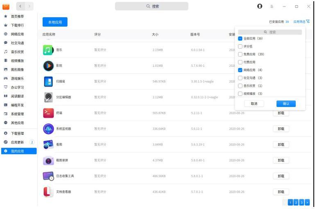Uninstall 截图录屏 with its 卸载 button
Image resolution: width=315 pixels, height=209 pixels.
click(x=281, y=160)
